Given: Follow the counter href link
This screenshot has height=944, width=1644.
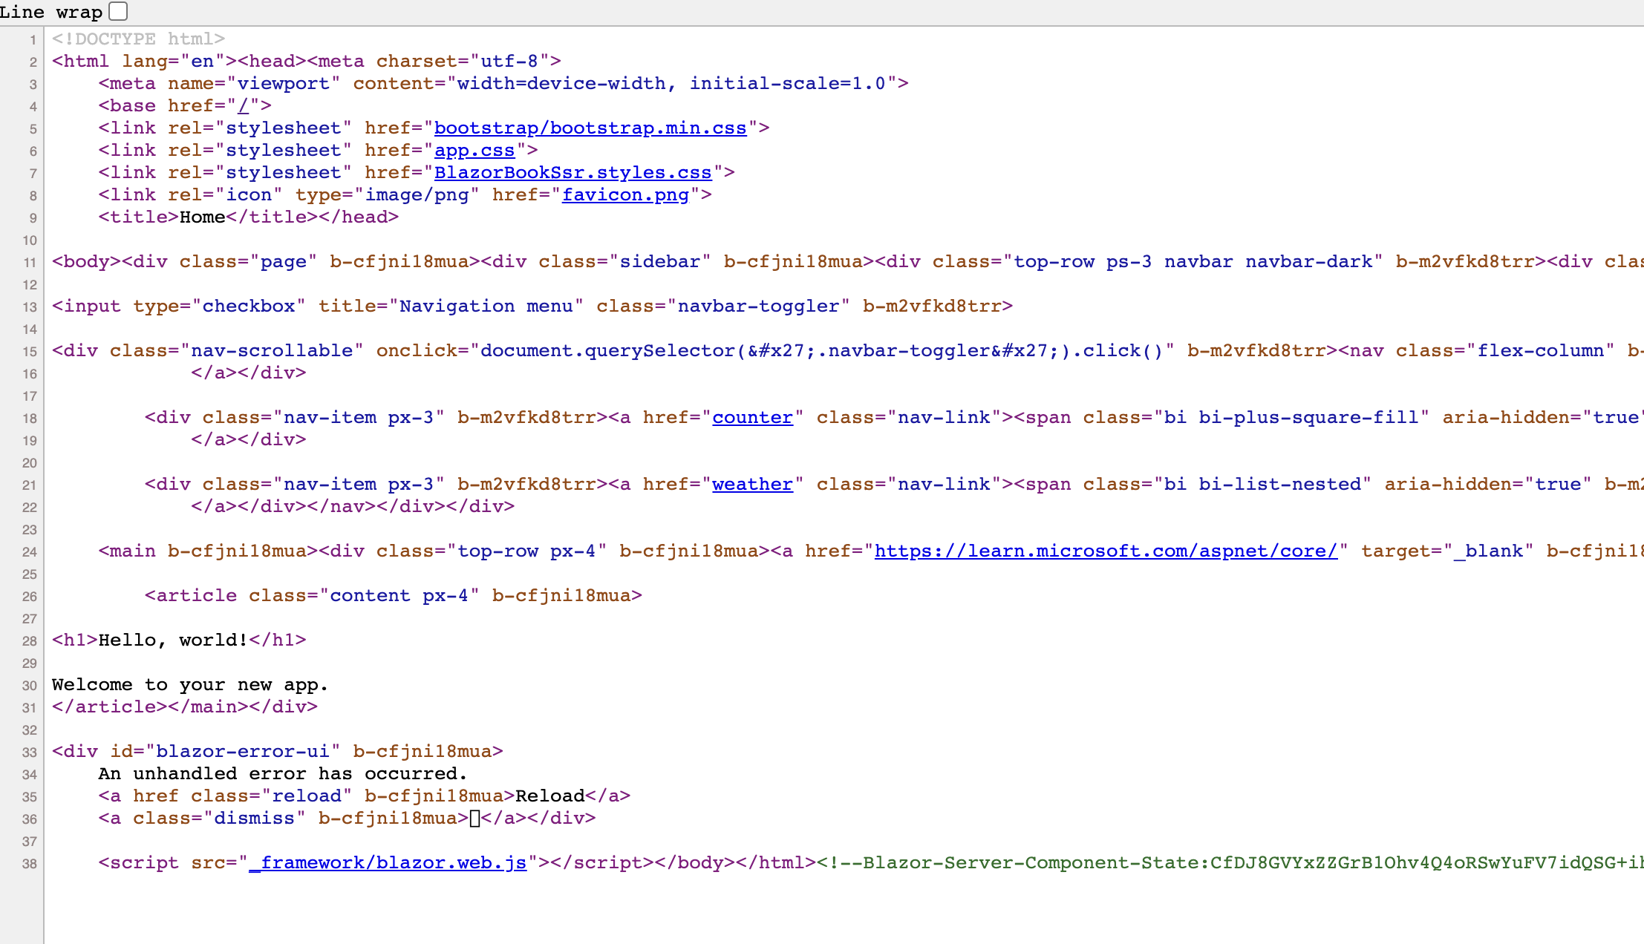Looking at the screenshot, I should coord(752,418).
